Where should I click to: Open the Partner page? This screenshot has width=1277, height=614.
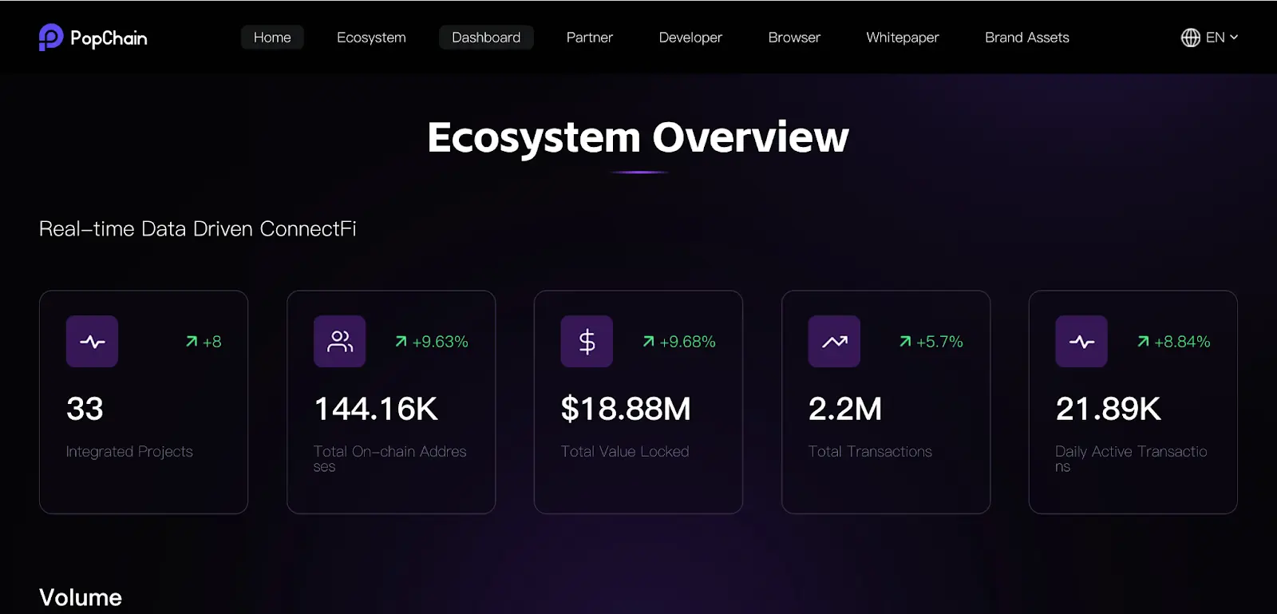pyautogui.click(x=590, y=38)
